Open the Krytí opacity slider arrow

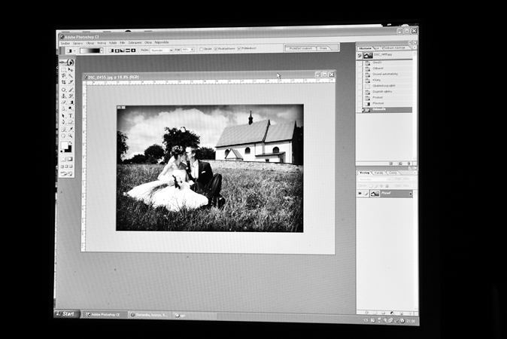pyautogui.click(x=192, y=50)
